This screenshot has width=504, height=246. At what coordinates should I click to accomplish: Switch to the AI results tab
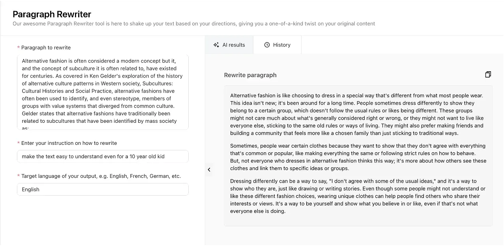click(229, 45)
